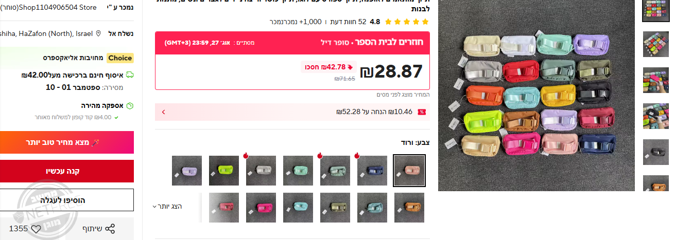Open the discount offer arrow chevron

click(x=163, y=112)
